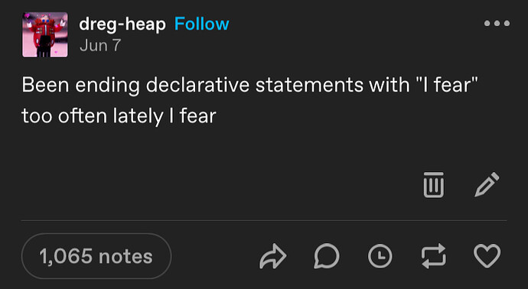Image resolution: width=528 pixels, height=289 pixels.
Task: Expand the notes count pill
Action: (x=96, y=256)
